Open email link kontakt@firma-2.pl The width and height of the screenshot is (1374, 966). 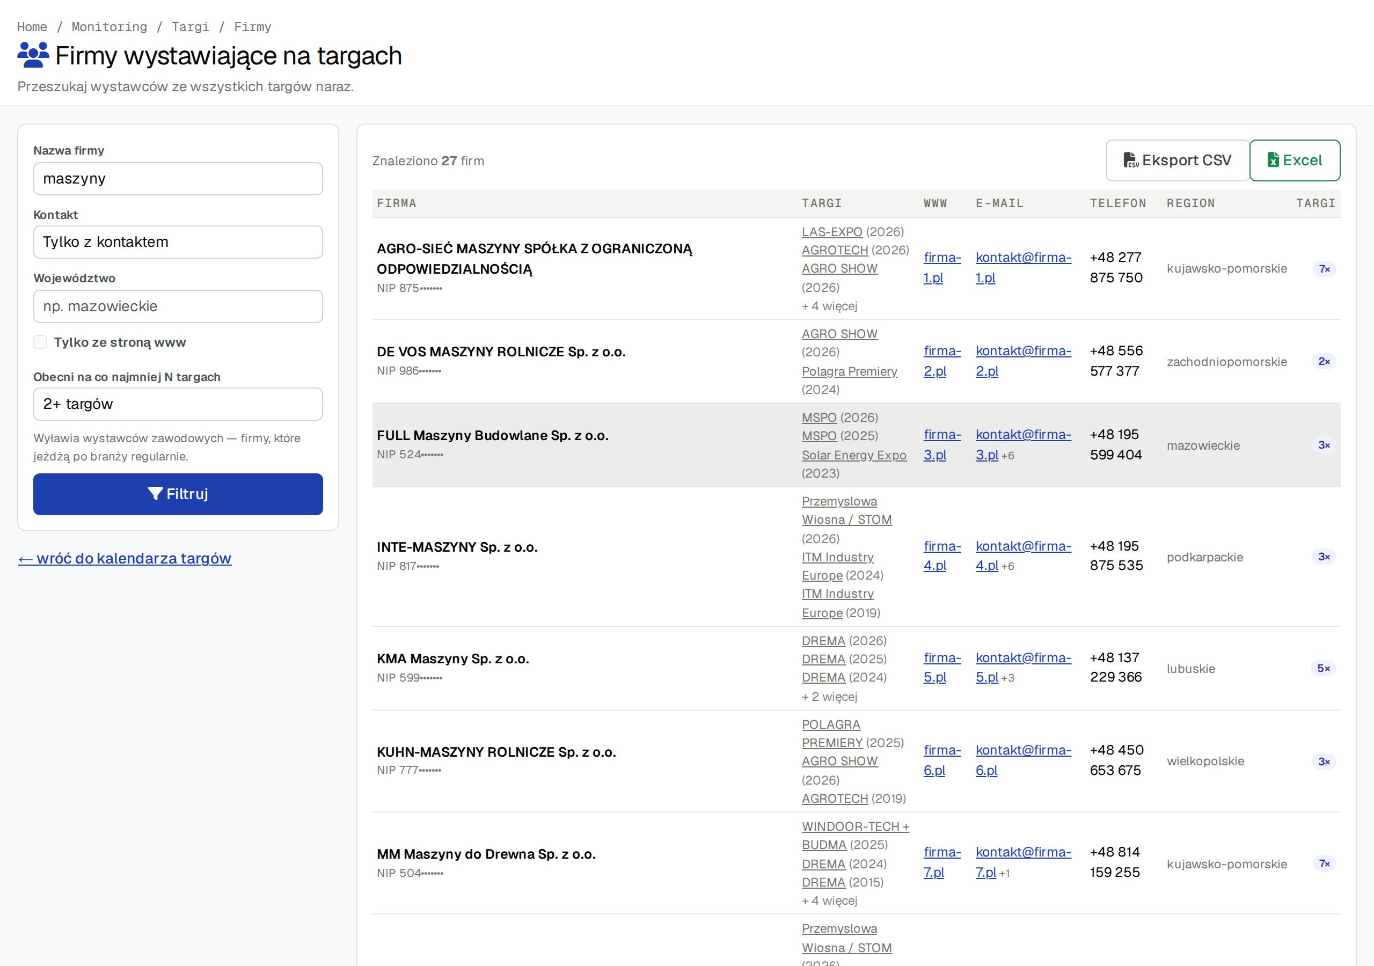tap(1024, 361)
